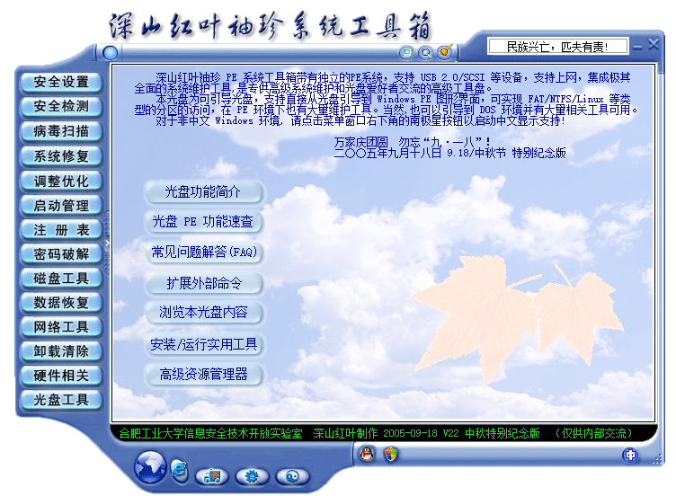The height and width of the screenshot is (496, 676).
Task: Open 常见问题解答(FAQ) button
Action: point(203,252)
